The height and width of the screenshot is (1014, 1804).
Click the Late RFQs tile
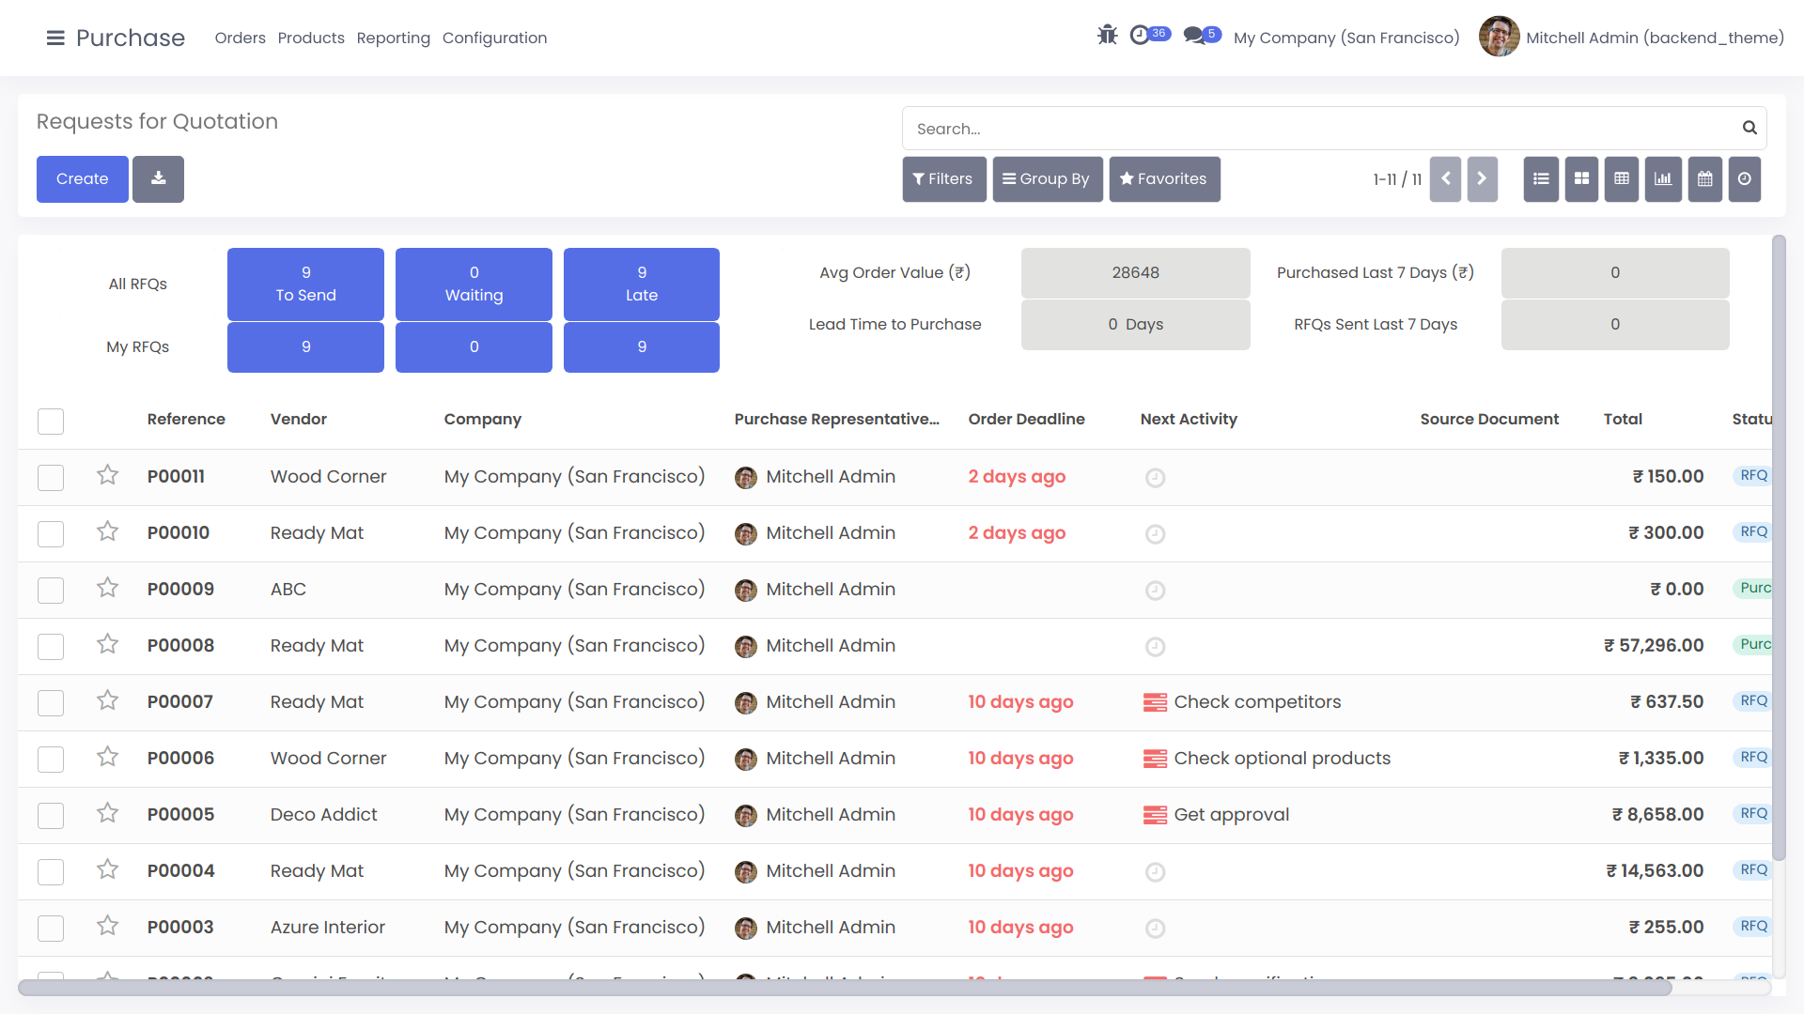tap(641, 284)
